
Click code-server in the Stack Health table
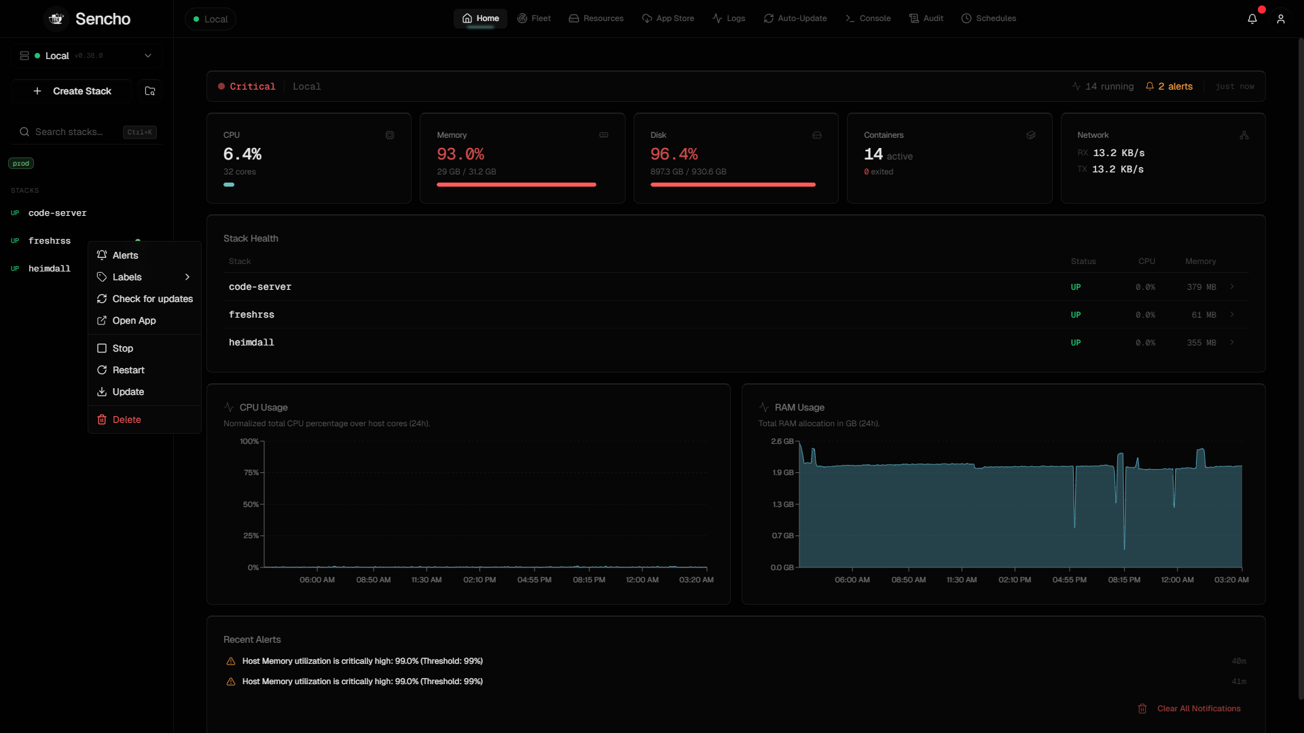pyautogui.click(x=260, y=287)
